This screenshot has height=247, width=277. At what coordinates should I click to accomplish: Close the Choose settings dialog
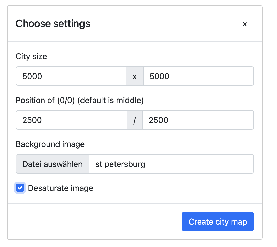coord(245,24)
